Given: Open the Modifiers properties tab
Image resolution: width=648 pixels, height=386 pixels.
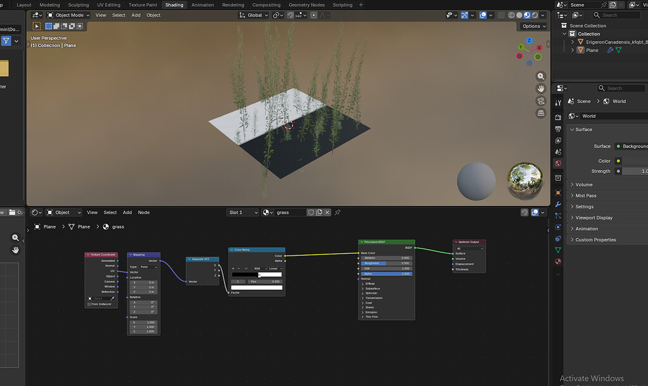Looking at the screenshot, I should point(558,204).
